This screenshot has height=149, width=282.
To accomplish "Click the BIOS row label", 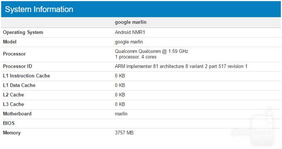I will pyautogui.click(x=9, y=123).
